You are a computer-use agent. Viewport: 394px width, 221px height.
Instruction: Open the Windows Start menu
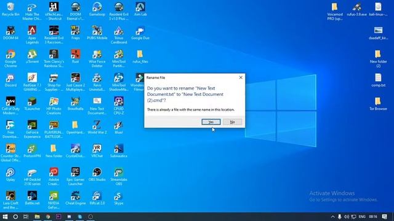point(5,217)
